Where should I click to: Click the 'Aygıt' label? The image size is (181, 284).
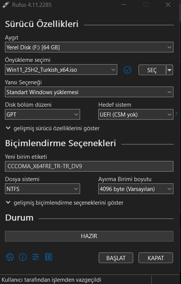[x=12, y=38]
